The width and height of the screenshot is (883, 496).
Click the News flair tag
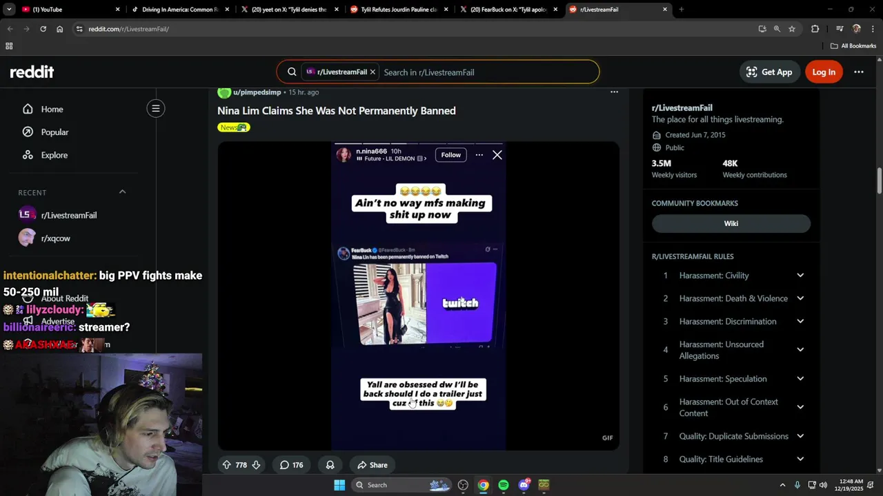point(234,127)
